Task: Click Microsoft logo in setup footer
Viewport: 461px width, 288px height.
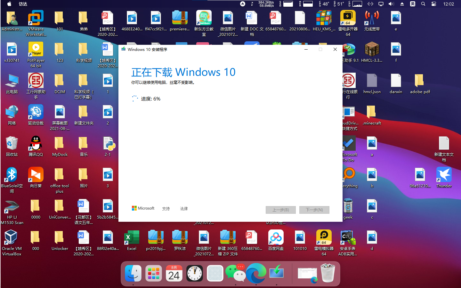Action: [x=143, y=208]
